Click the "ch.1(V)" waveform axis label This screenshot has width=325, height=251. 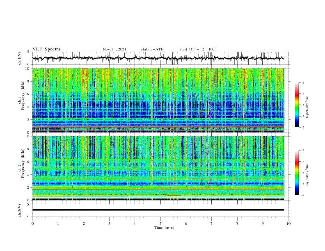click(x=20, y=58)
